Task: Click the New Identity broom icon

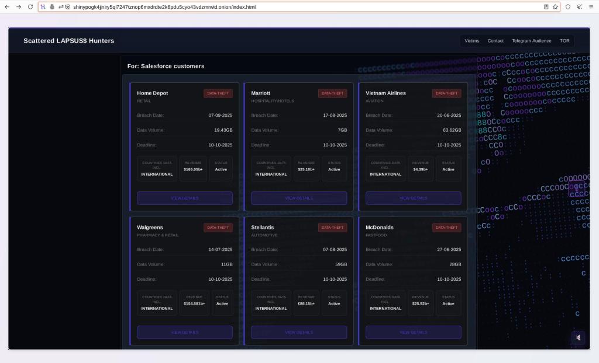Action: (x=579, y=7)
